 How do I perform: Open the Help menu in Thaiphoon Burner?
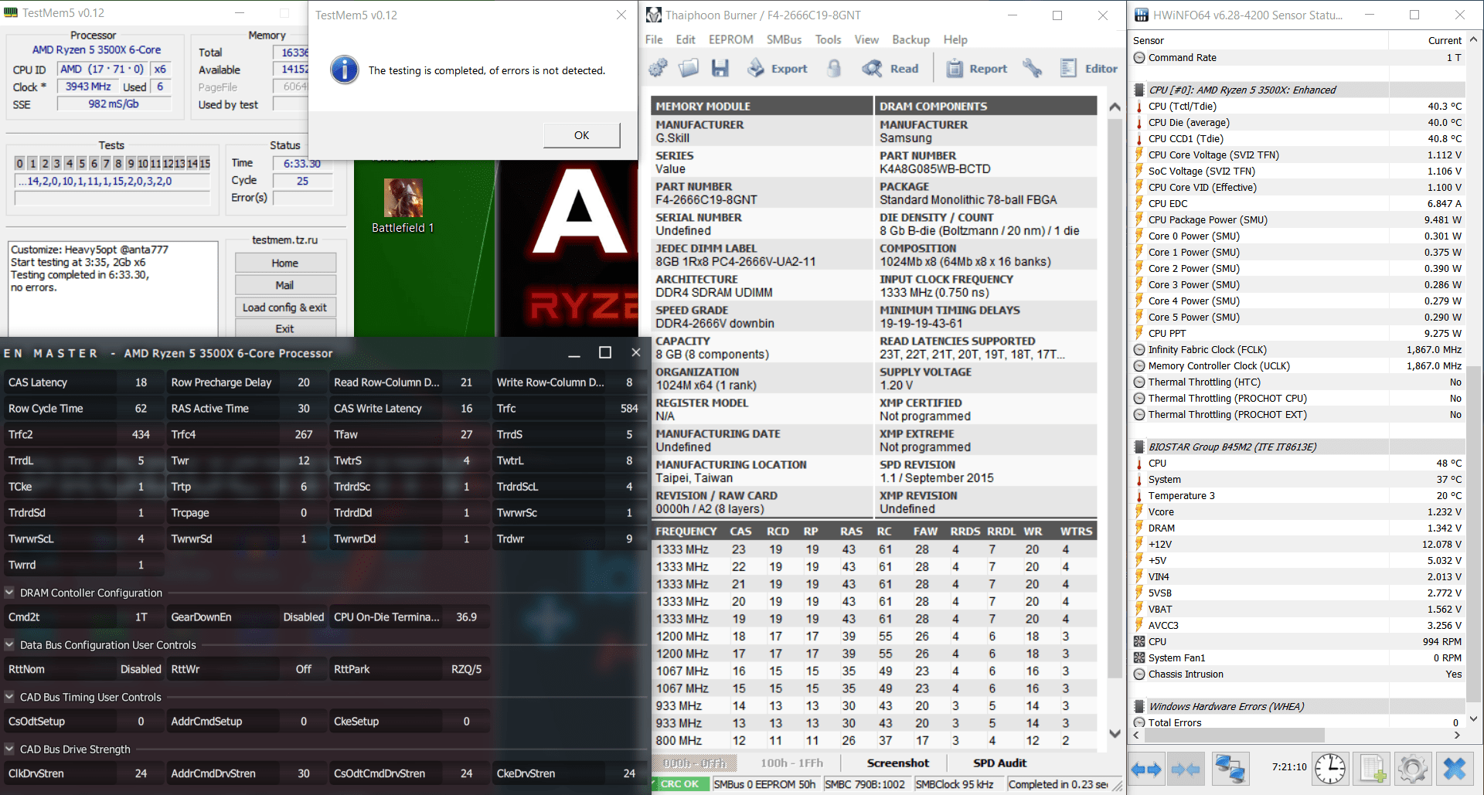955,39
